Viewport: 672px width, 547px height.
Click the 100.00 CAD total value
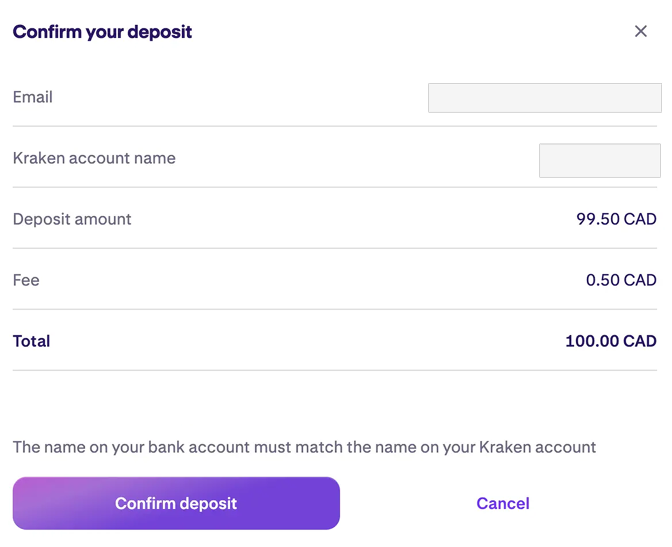pyautogui.click(x=612, y=341)
